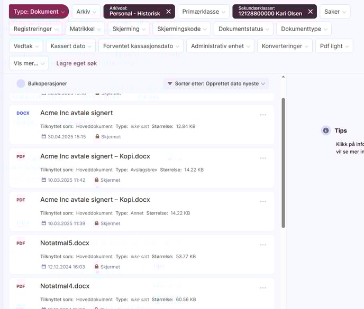Open the Forventet kassasjonsdato filter
This screenshot has width=364, height=309.
(141, 46)
